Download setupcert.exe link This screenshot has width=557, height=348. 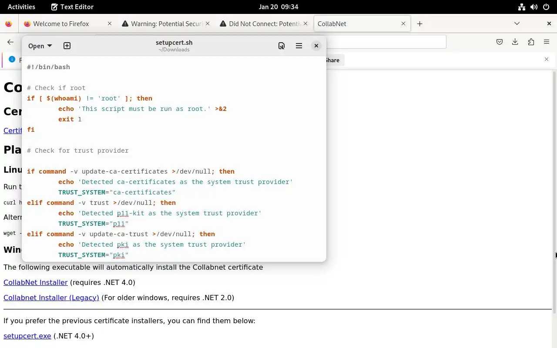coord(27,336)
